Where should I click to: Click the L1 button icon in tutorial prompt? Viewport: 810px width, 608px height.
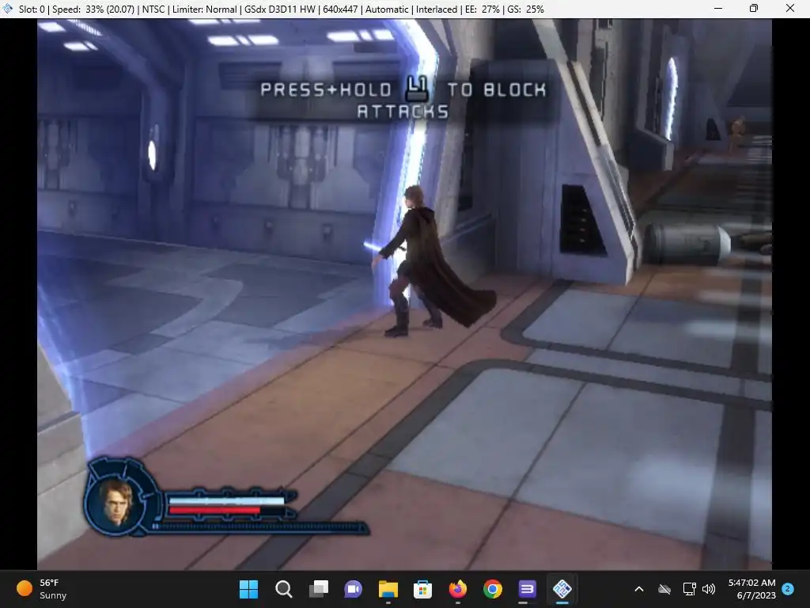pyautogui.click(x=418, y=89)
